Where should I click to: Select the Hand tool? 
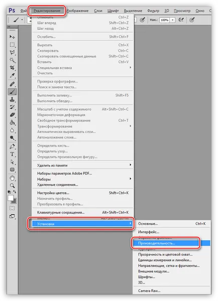12,178
